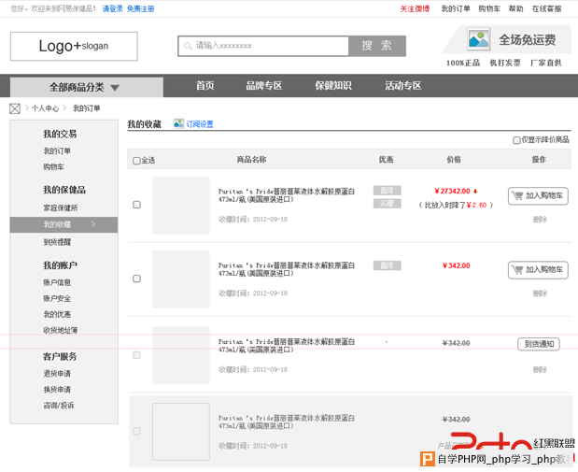Delete the 到货通知 product via 删除
Image resolution: width=578 pixels, height=472 pixels.
pyautogui.click(x=540, y=369)
